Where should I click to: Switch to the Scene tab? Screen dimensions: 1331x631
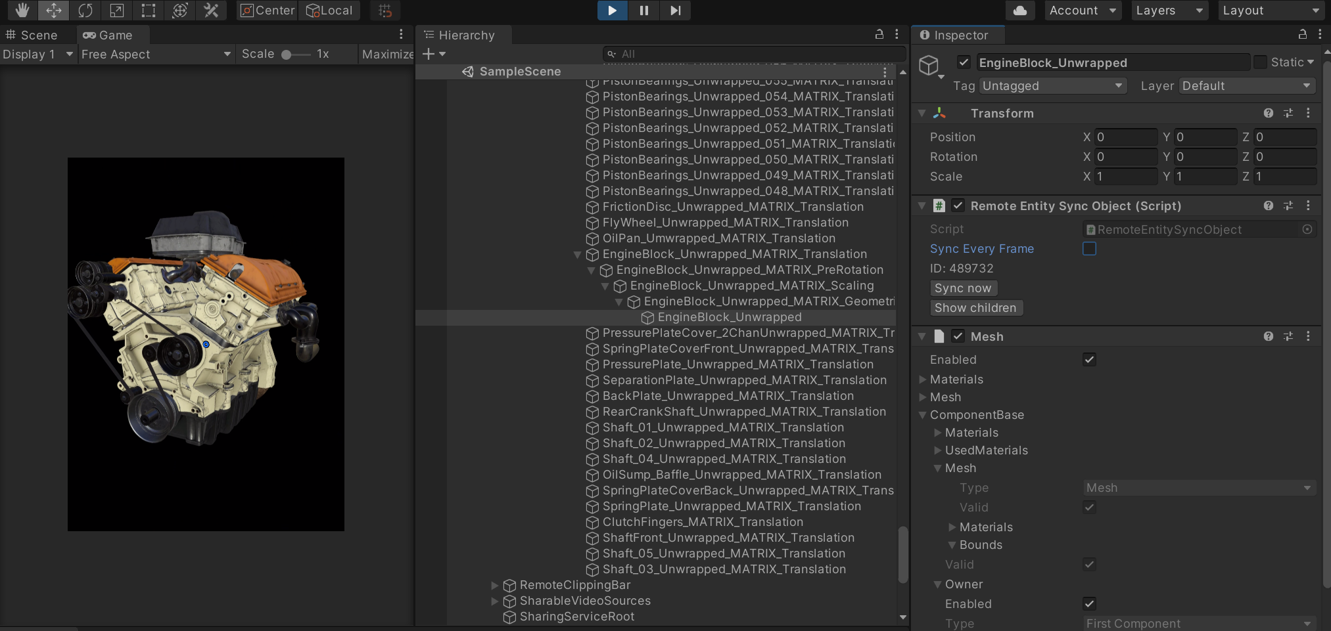coord(36,34)
